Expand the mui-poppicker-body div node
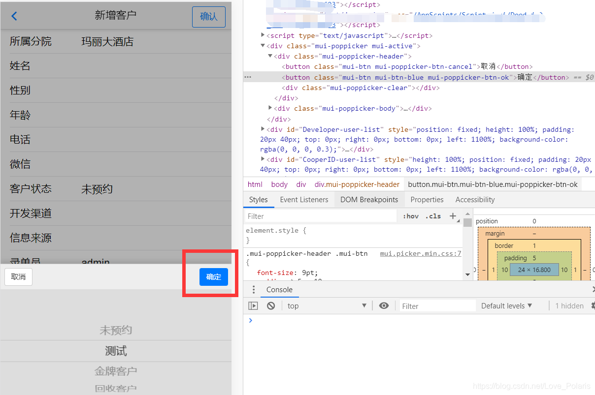 [x=270, y=108]
